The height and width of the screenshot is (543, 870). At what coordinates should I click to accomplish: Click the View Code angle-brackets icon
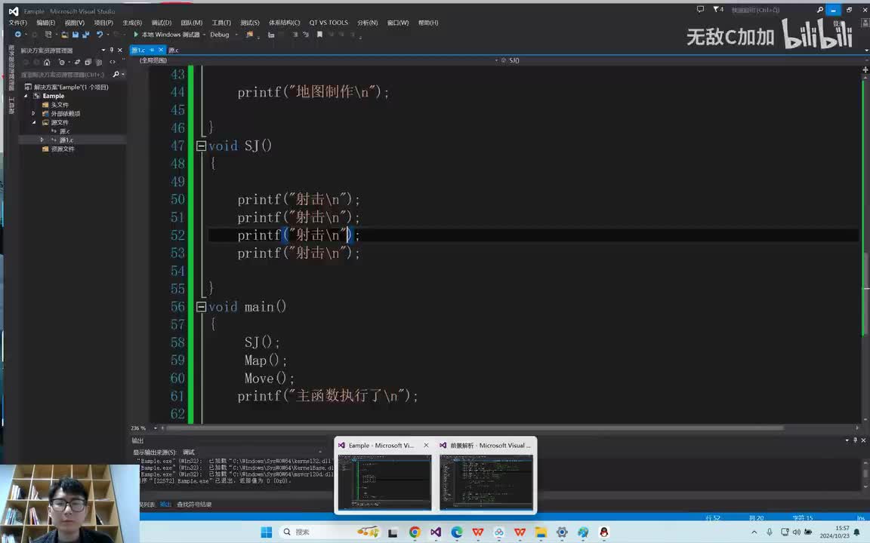click(x=113, y=62)
